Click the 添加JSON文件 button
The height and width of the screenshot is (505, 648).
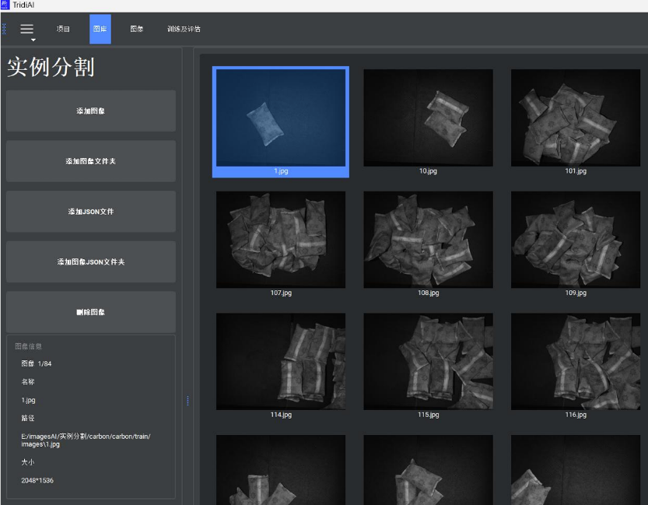click(90, 212)
